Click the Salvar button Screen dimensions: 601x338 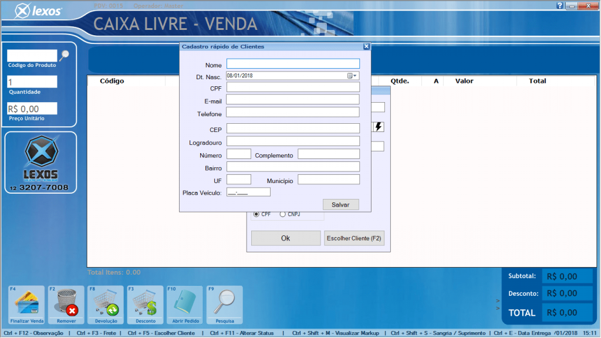coord(340,205)
